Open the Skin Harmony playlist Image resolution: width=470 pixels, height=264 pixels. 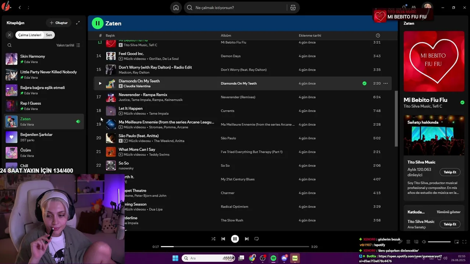44,59
